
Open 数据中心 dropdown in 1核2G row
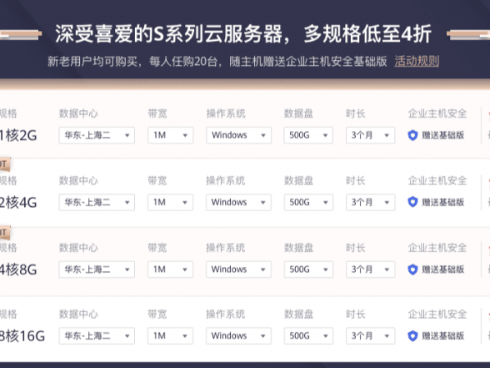point(97,135)
